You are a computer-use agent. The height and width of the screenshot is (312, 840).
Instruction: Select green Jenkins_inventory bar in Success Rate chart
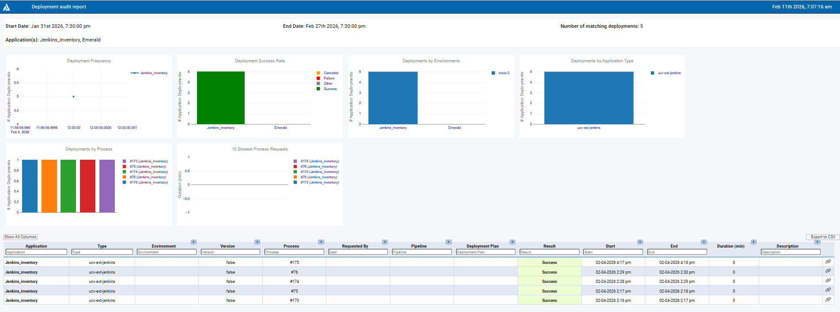(220, 98)
